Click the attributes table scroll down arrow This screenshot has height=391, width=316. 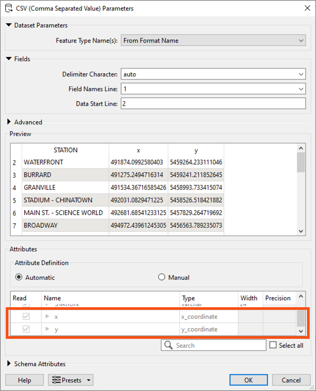[301, 331]
